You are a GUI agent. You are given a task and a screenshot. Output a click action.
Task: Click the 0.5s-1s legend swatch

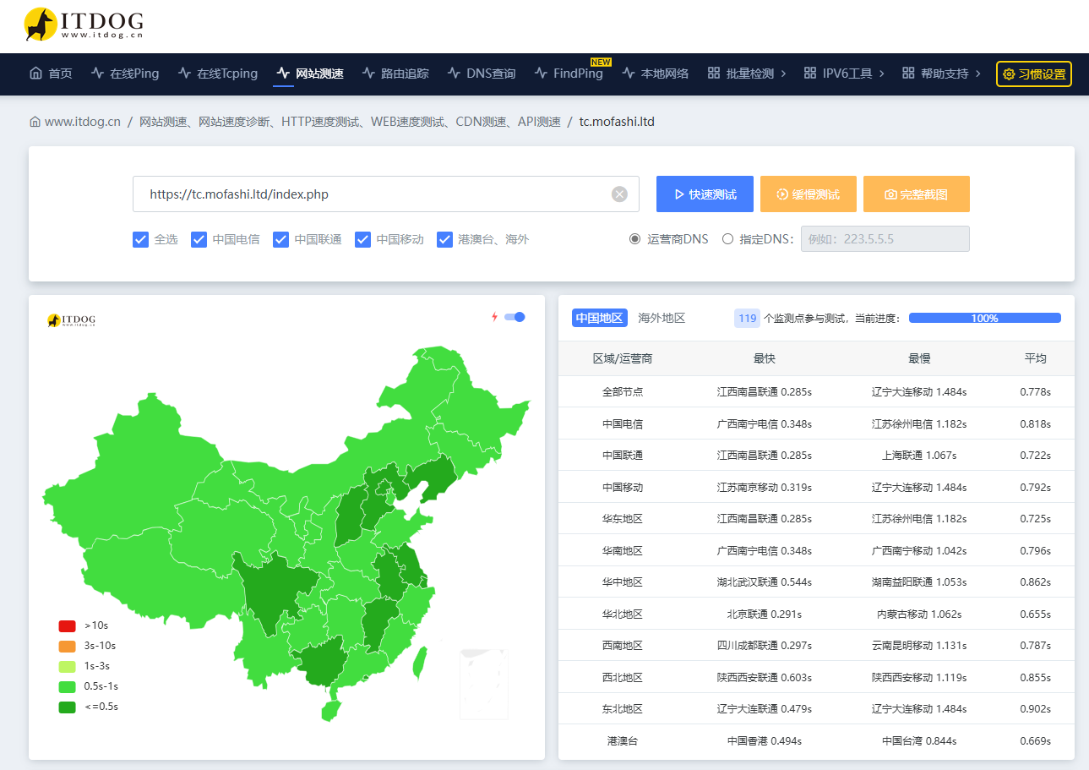(x=67, y=686)
